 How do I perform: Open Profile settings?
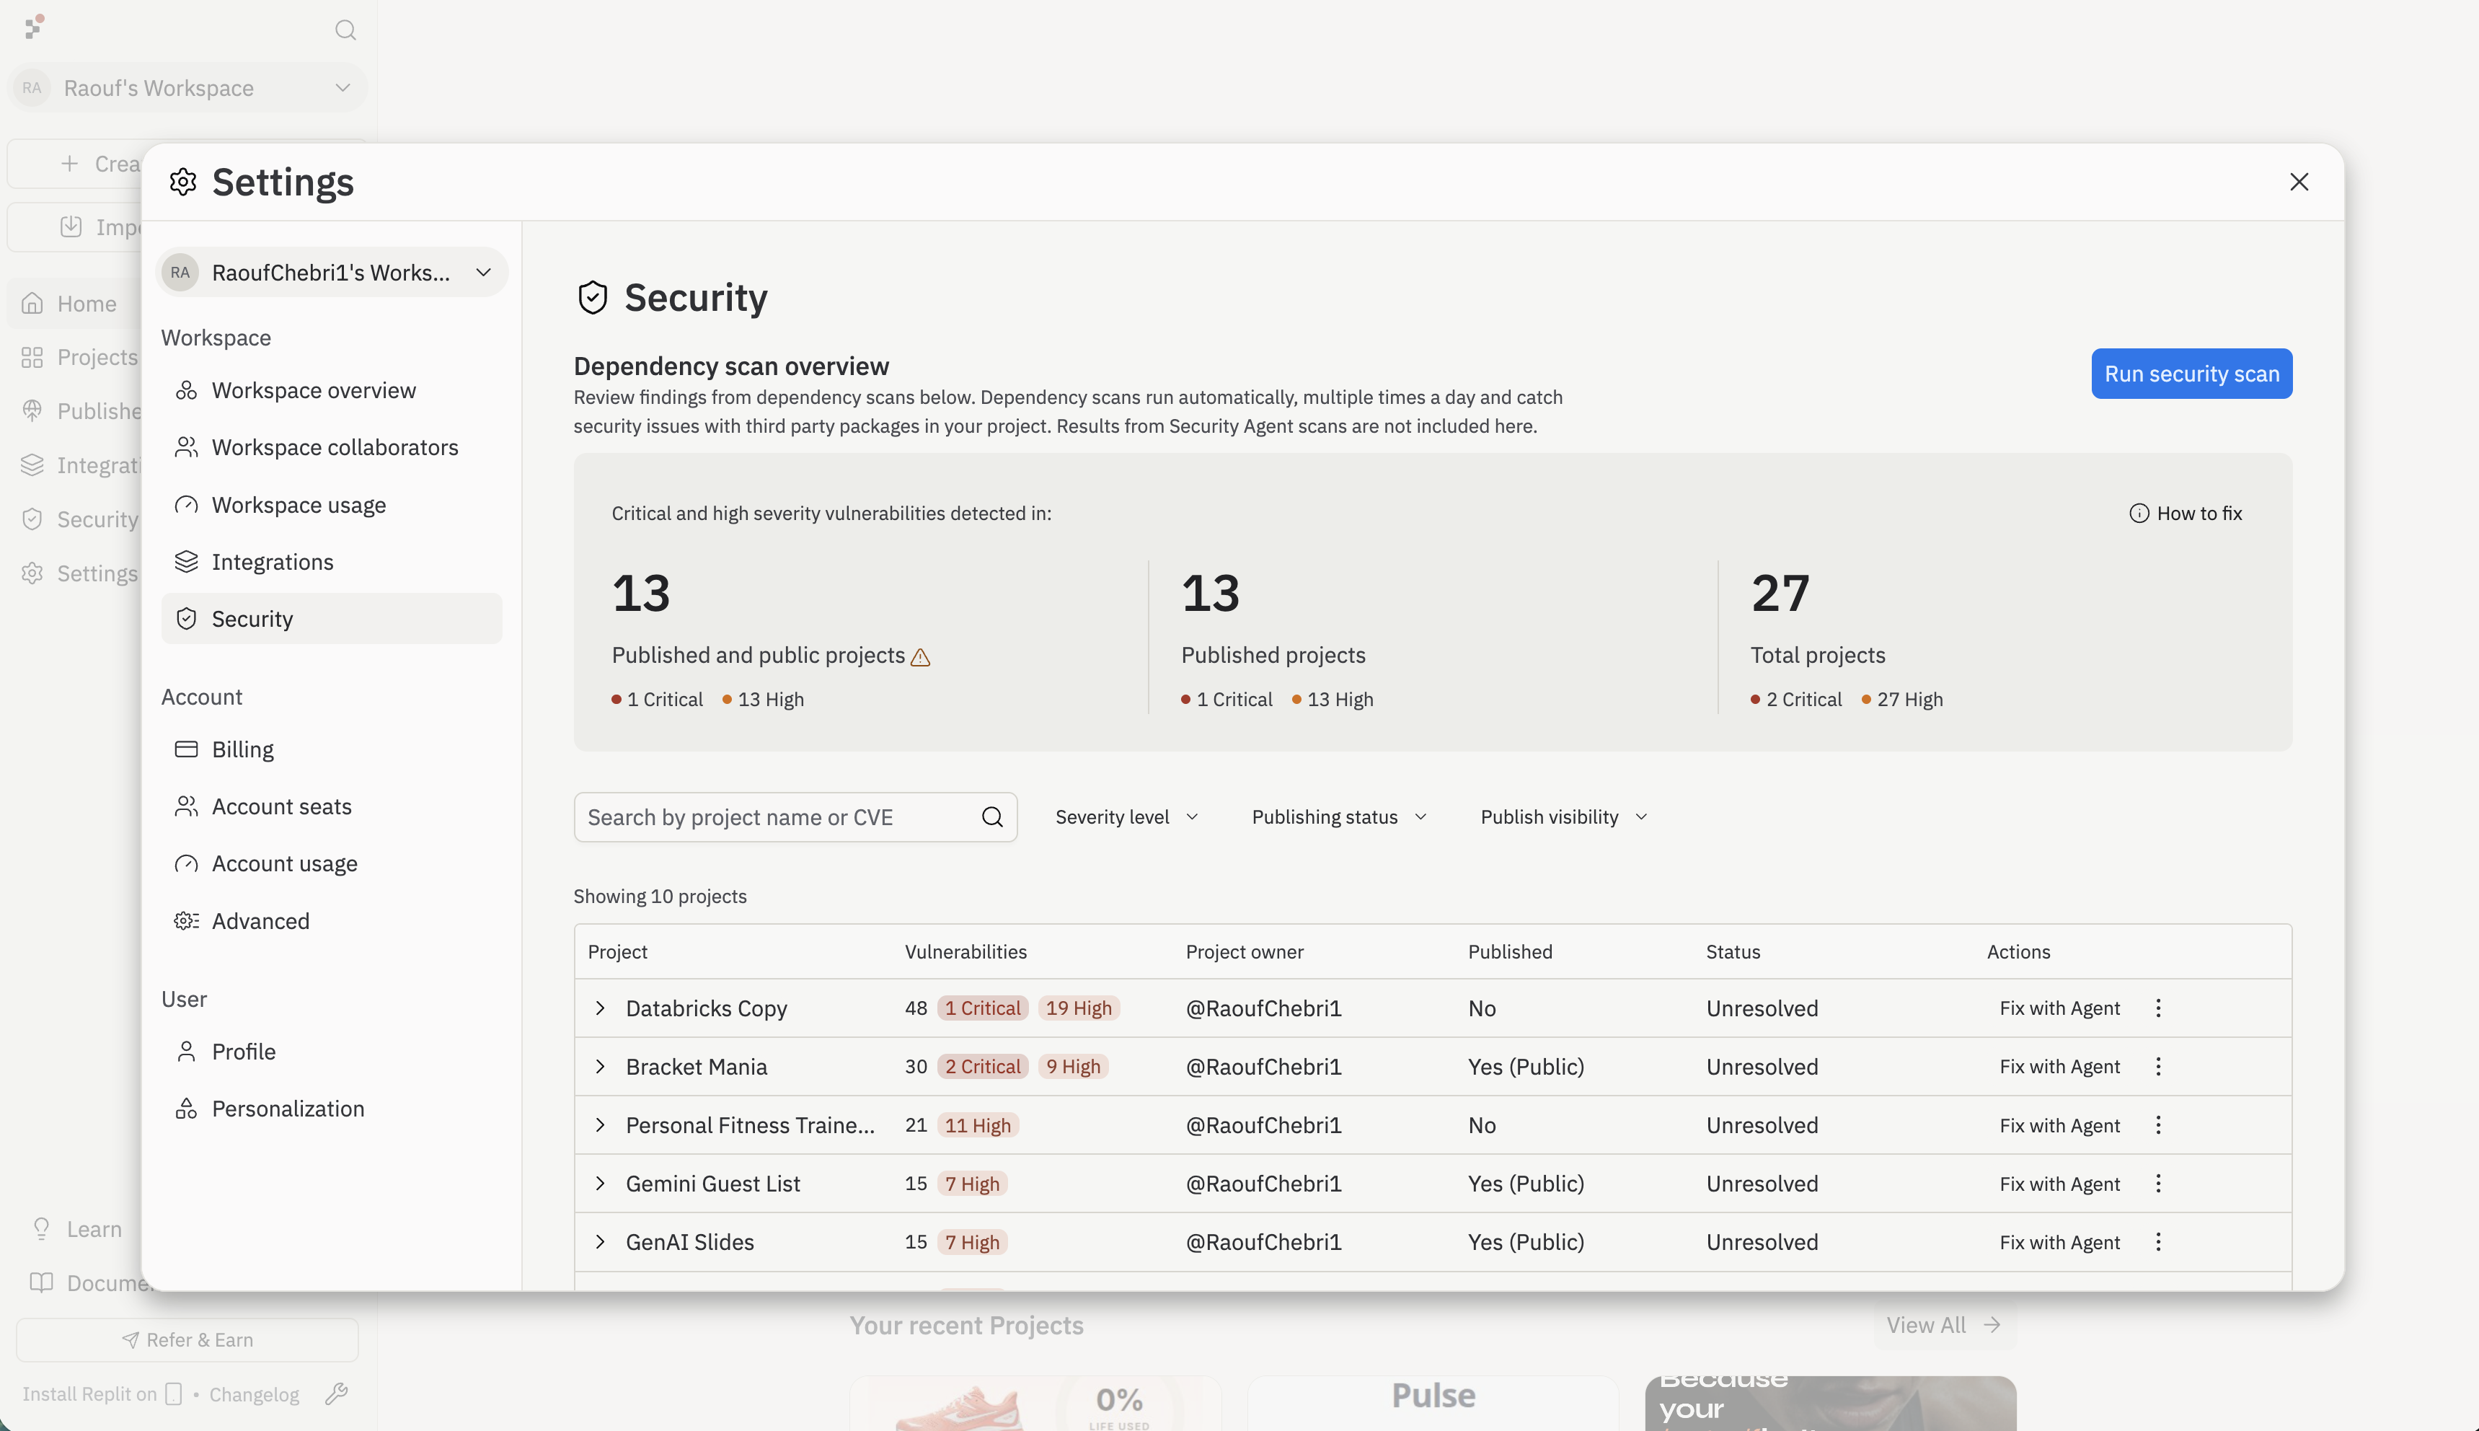(332, 1051)
